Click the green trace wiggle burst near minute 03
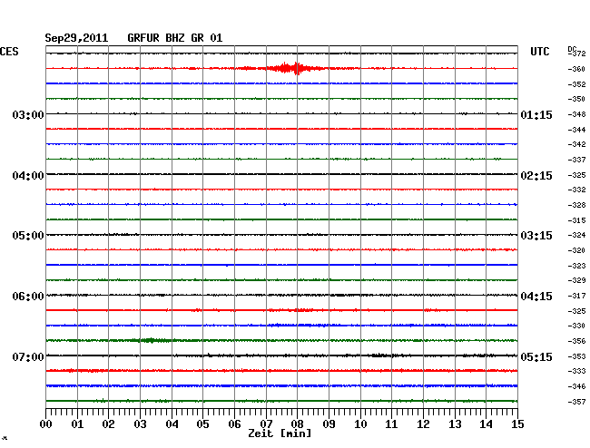590x448 pixels. point(152,340)
